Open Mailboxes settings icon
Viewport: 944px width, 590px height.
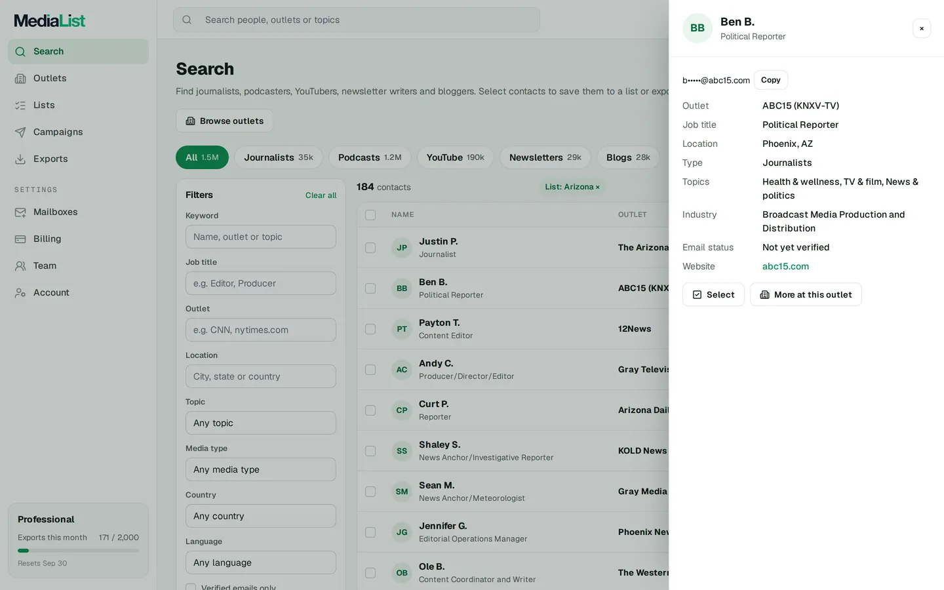point(20,212)
